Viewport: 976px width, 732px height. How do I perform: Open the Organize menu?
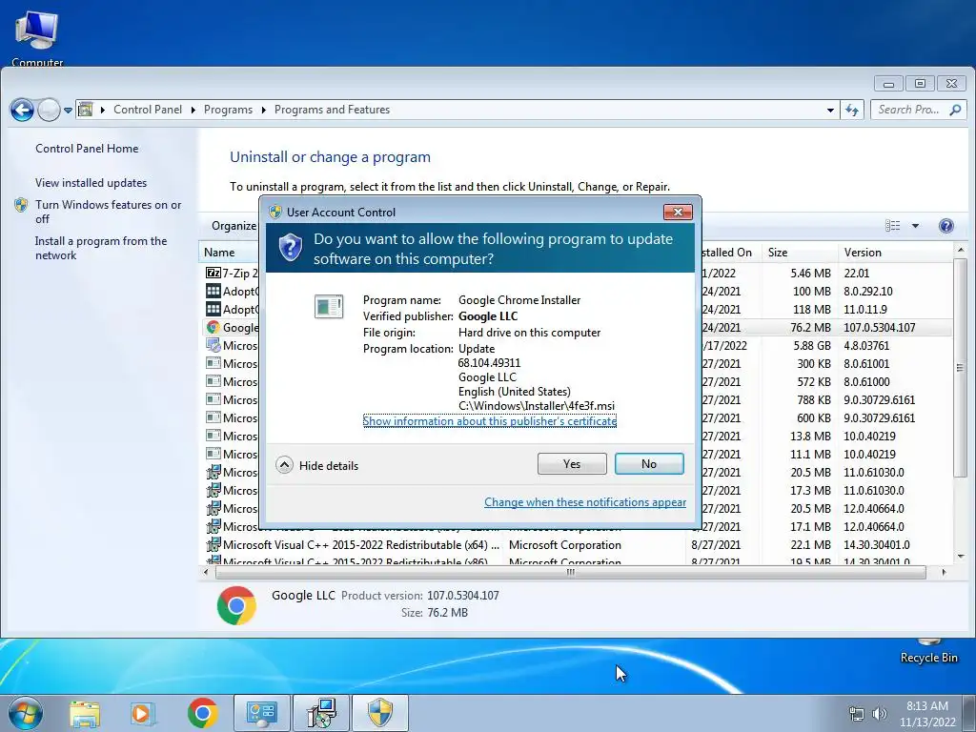(234, 225)
